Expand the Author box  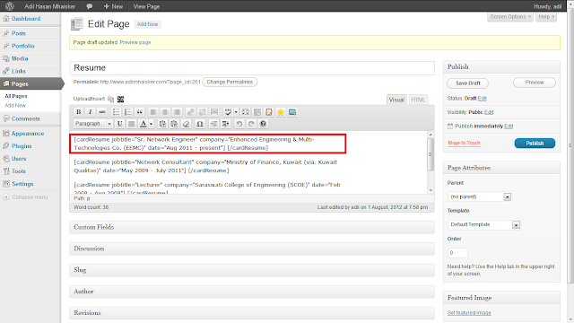pos(252,292)
